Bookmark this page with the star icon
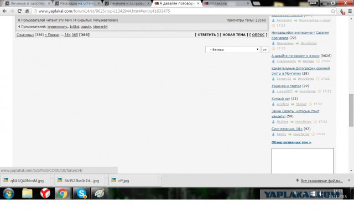354x211 pixels. point(333,11)
